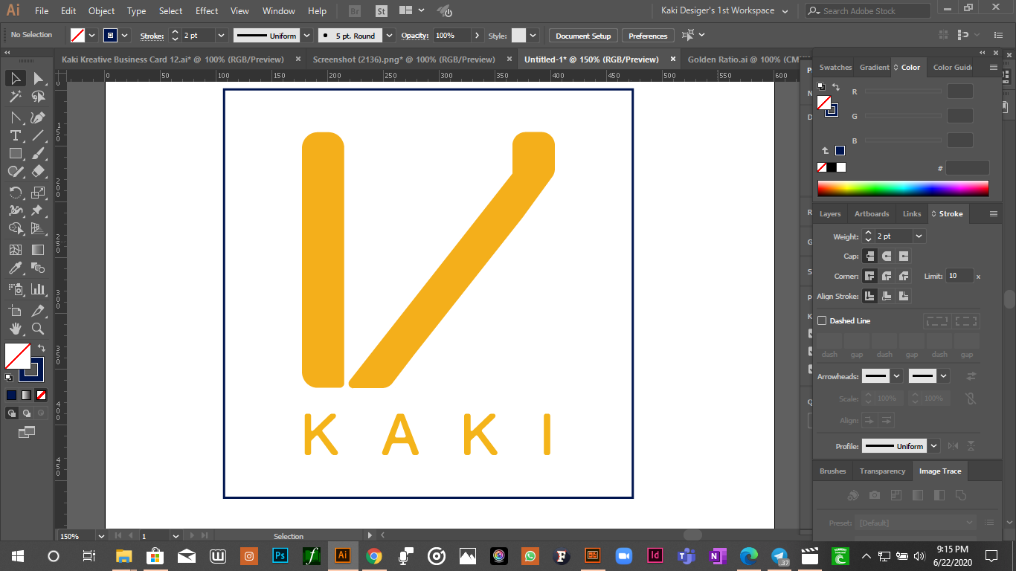Screen dimensions: 1016x571
Task: Switch to the Transparency panel tab
Action: click(882, 471)
